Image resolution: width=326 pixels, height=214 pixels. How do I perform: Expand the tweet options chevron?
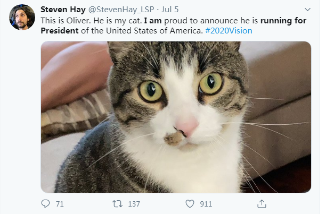point(307,10)
